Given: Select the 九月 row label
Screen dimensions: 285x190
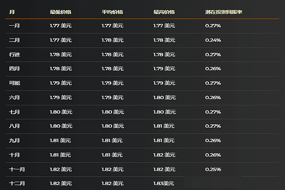Looking at the screenshot, I should pos(14,141).
